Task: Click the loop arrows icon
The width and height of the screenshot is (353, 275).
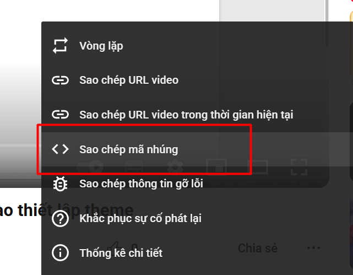Action: [x=60, y=46]
